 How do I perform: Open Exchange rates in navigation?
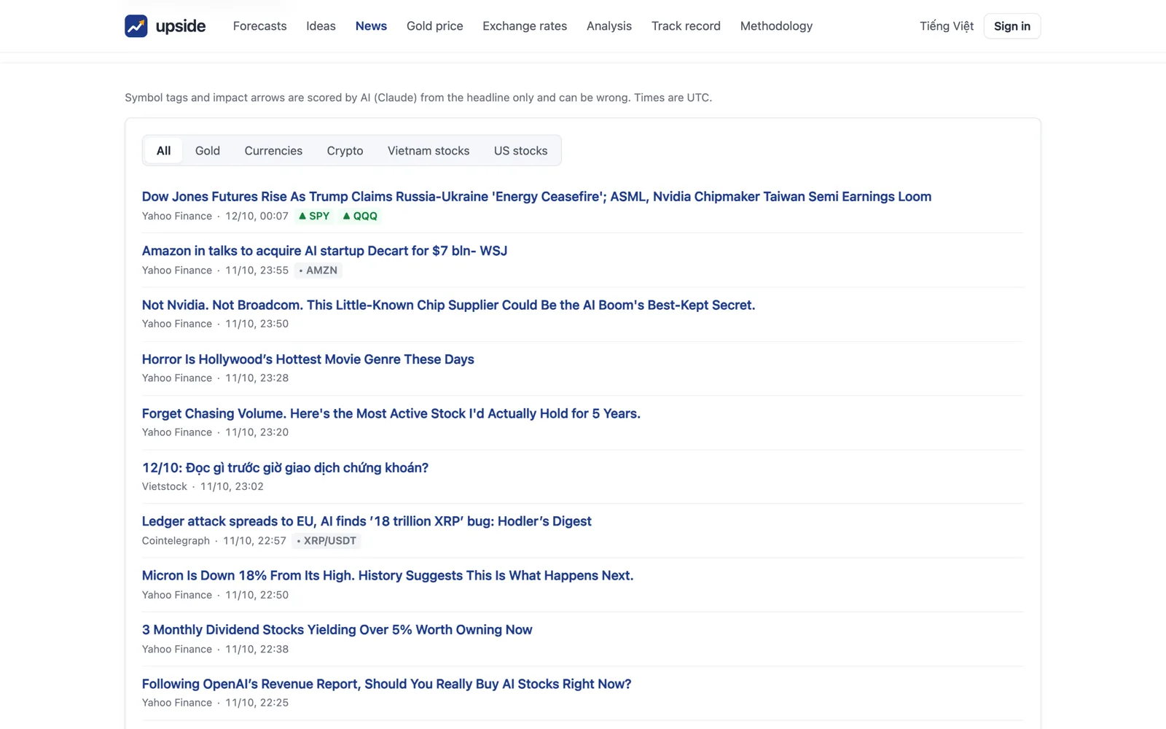(x=525, y=26)
